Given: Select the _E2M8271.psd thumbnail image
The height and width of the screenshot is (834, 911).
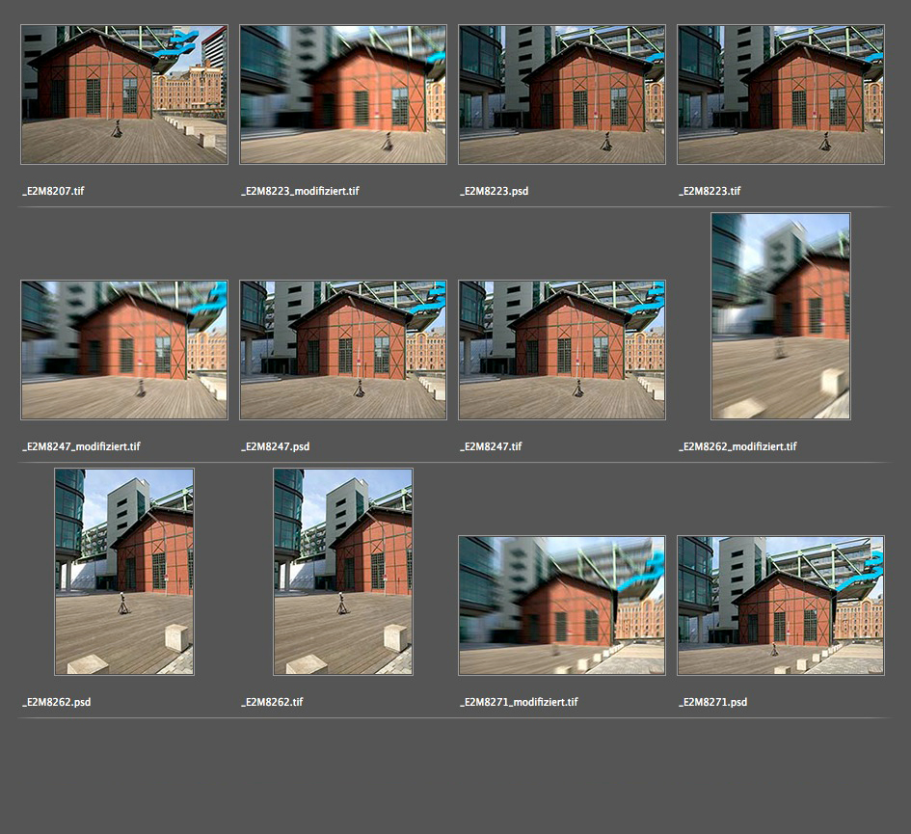Looking at the screenshot, I should [781, 605].
